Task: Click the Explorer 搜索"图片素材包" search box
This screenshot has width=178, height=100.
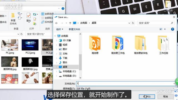Action: click(x=39, y=34)
